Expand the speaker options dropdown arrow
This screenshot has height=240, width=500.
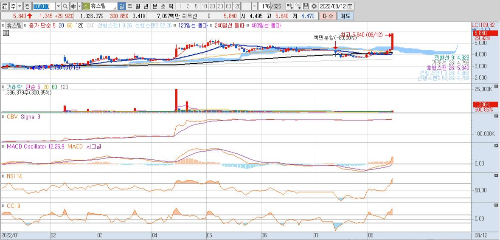click(79, 6)
